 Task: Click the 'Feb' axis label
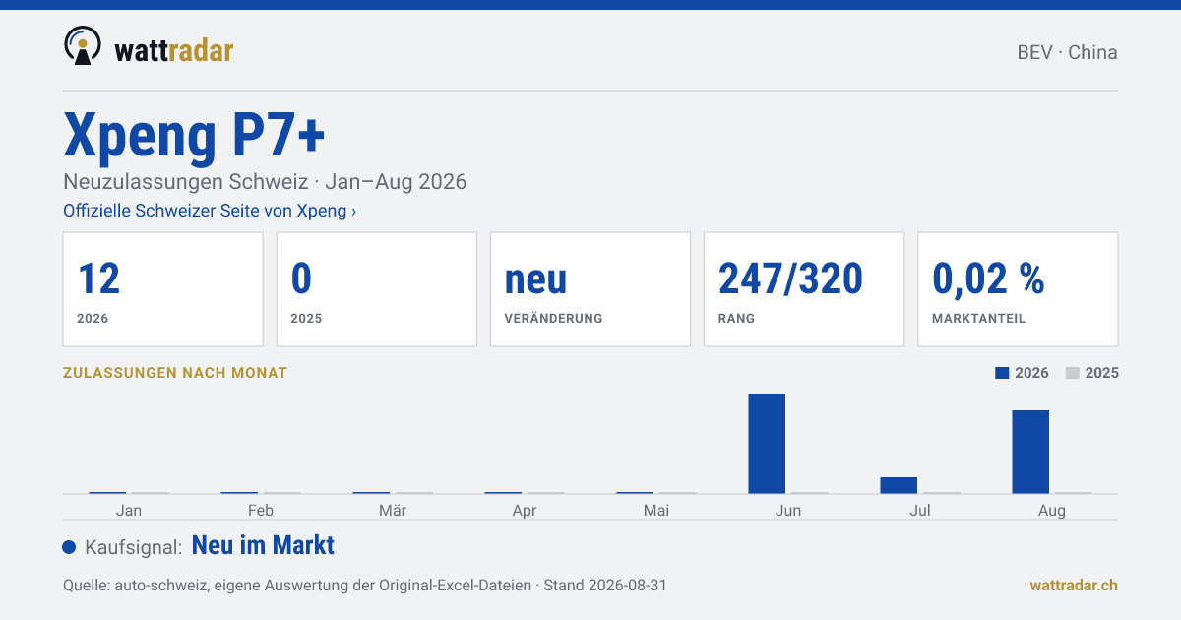click(261, 510)
